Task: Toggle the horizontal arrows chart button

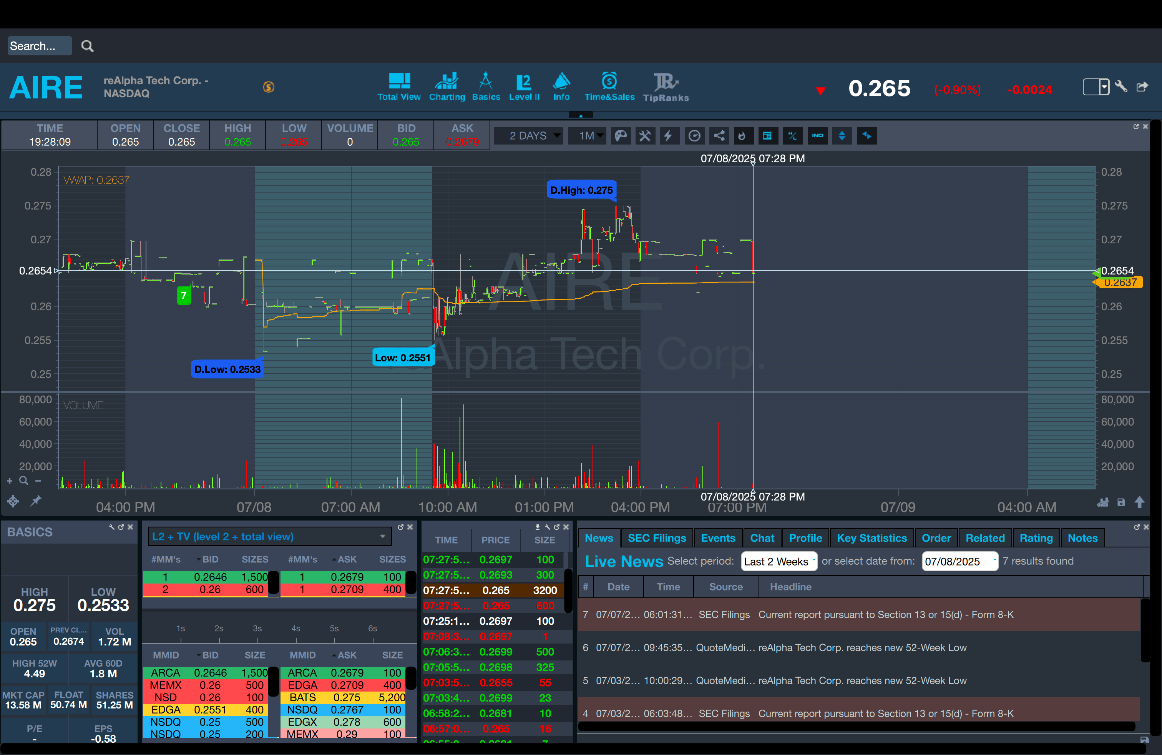Action: (867, 136)
